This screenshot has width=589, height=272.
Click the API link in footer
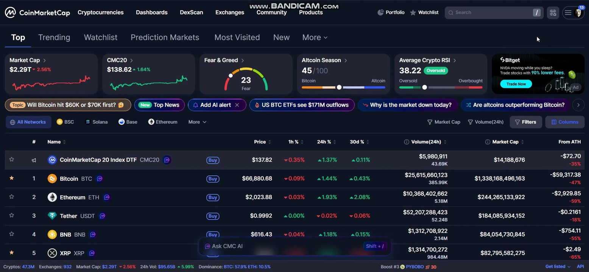(x=580, y=267)
